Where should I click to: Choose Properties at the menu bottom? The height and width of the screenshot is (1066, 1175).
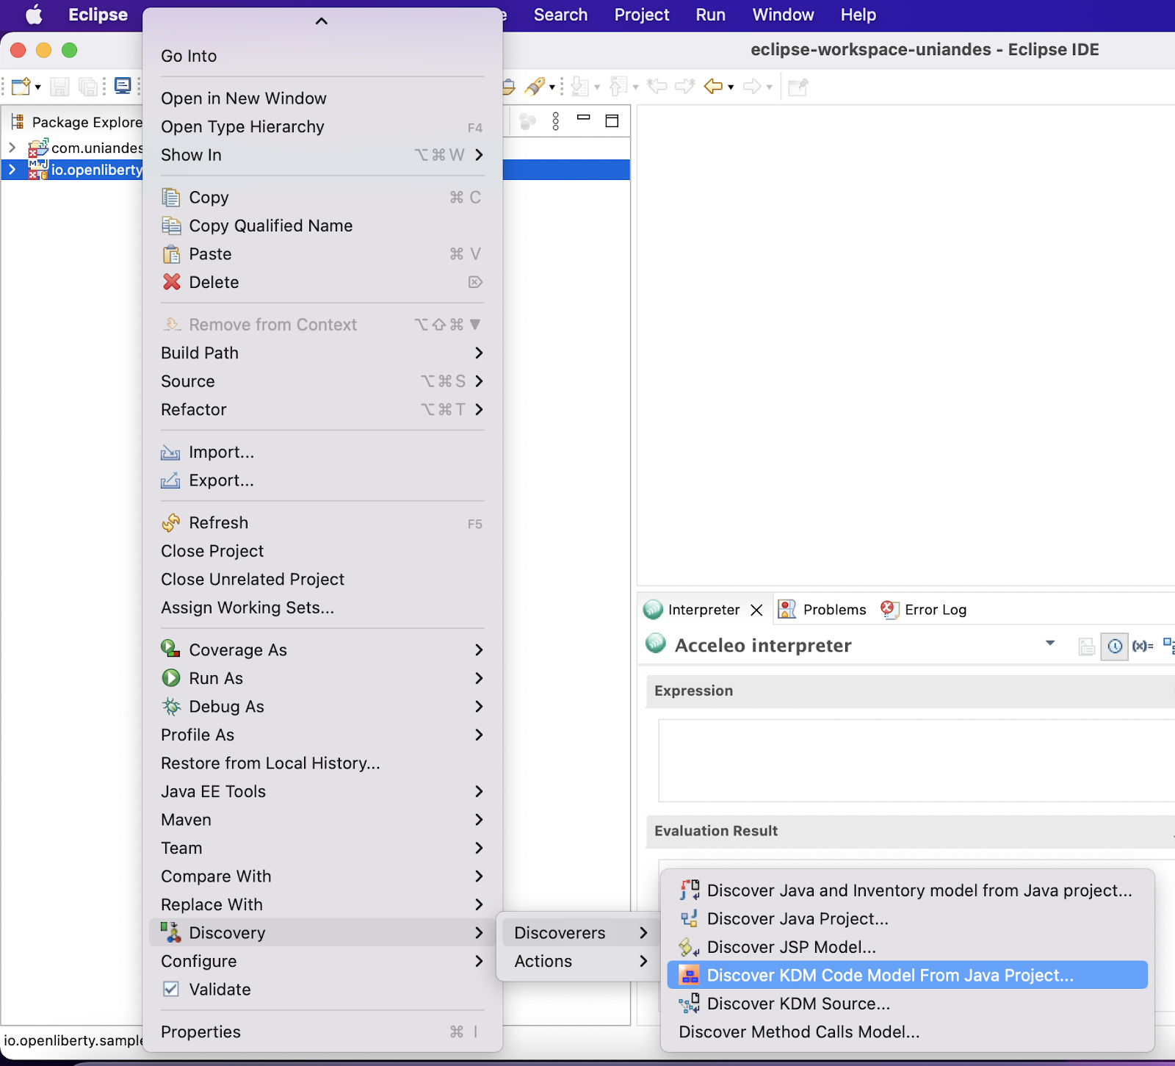322,1032
